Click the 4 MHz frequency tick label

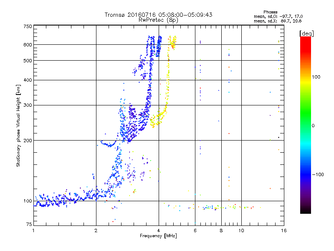point(159,231)
